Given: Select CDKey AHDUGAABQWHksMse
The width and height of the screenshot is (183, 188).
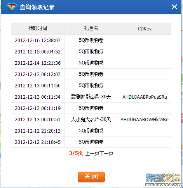Looking at the screenshot, I should [x=145, y=120].
